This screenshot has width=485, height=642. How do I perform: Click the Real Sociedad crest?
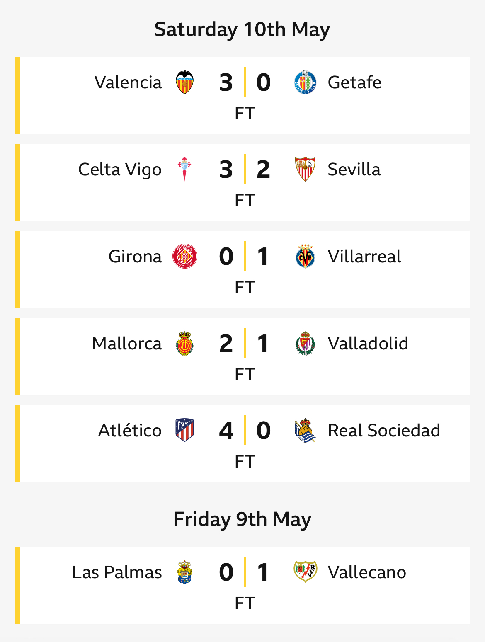pyautogui.click(x=305, y=430)
